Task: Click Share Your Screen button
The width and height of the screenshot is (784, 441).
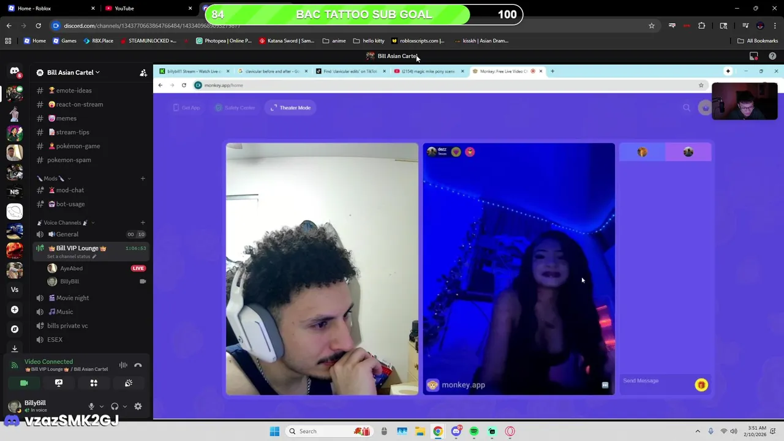Action: (x=59, y=383)
